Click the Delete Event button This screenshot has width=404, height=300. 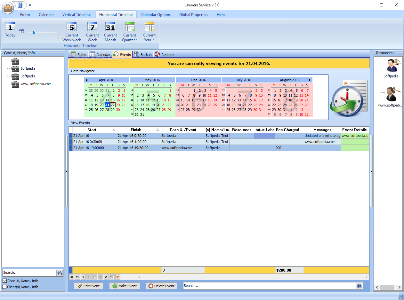[x=162, y=286]
